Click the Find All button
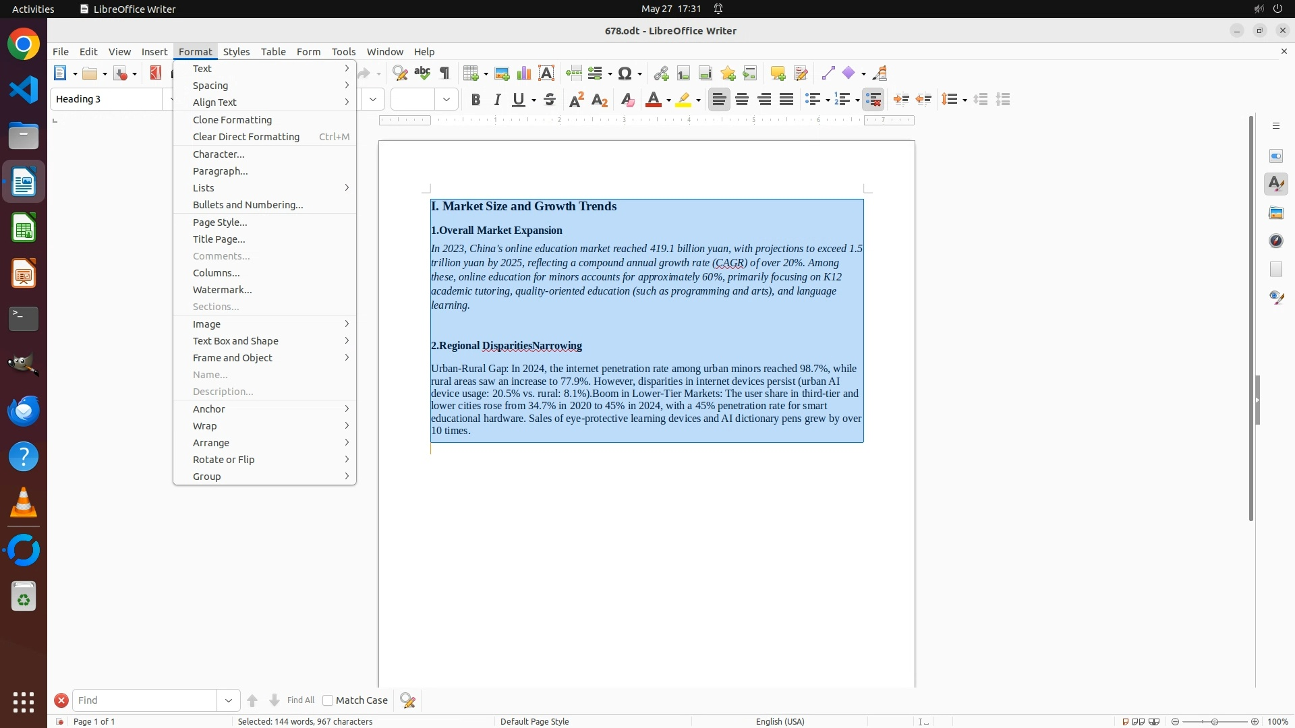Viewport: 1295px width, 728px height. (x=300, y=700)
